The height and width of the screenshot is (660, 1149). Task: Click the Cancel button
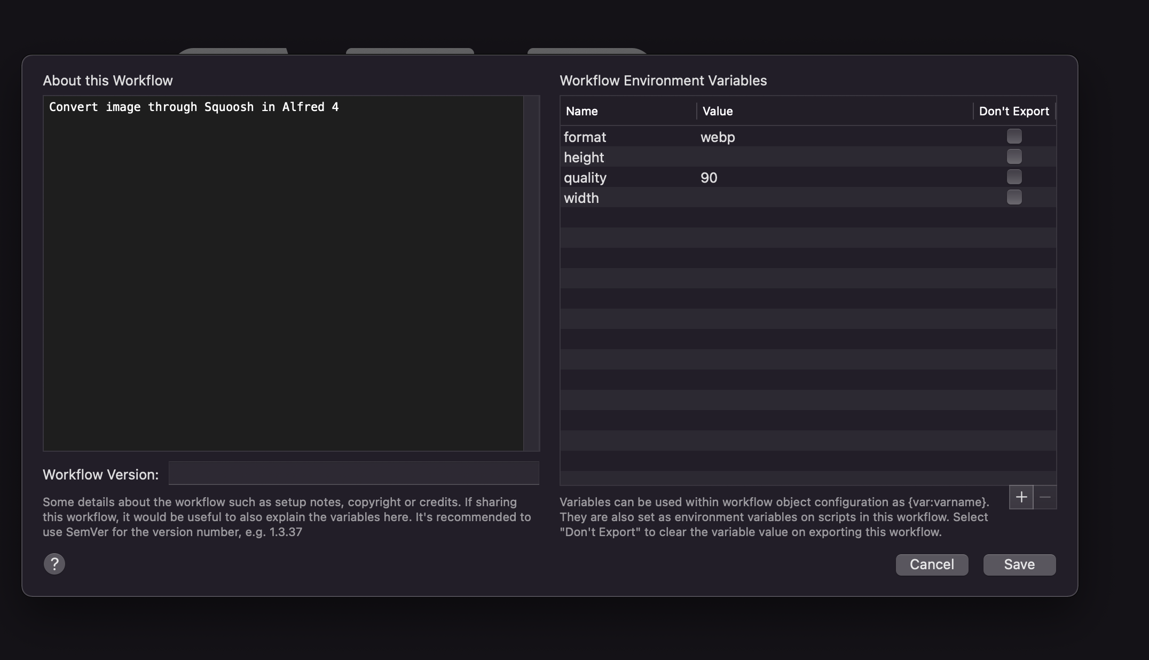[x=931, y=564]
